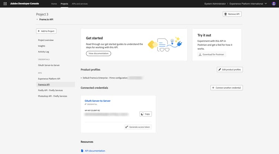
Task: Click the Get started illustration graphic
Action: 165,45
